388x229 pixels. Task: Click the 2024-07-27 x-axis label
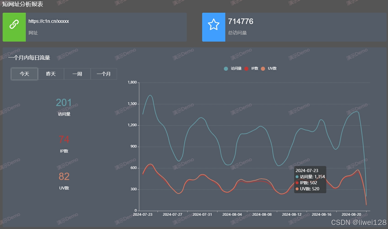pyautogui.click(x=173, y=215)
